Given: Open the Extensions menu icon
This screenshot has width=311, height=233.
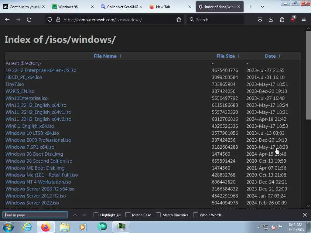Looking at the screenshot, I should [282, 20].
